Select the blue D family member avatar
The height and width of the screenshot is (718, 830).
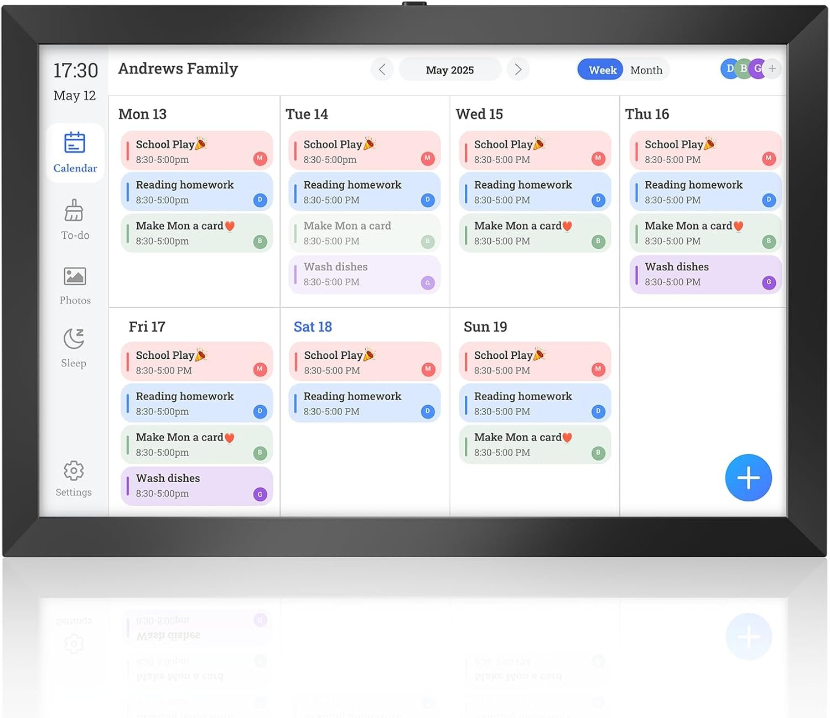pyautogui.click(x=729, y=69)
